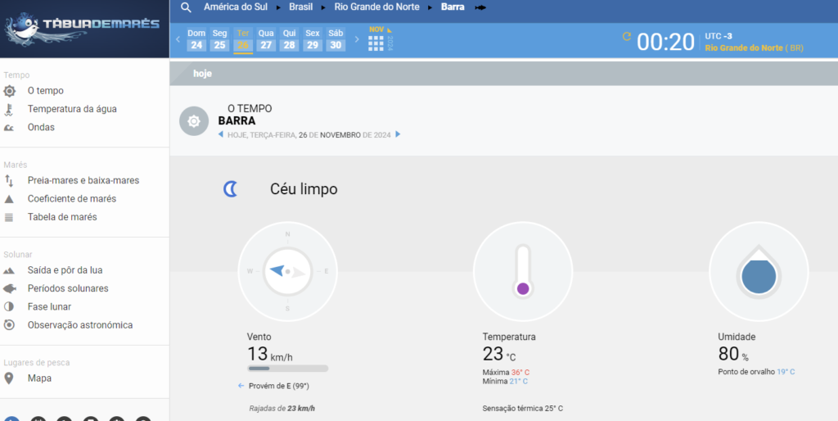Image resolution: width=838 pixels, height=421 pixels.
Task: Click the Máxima 36° C value
Action: 506,373
